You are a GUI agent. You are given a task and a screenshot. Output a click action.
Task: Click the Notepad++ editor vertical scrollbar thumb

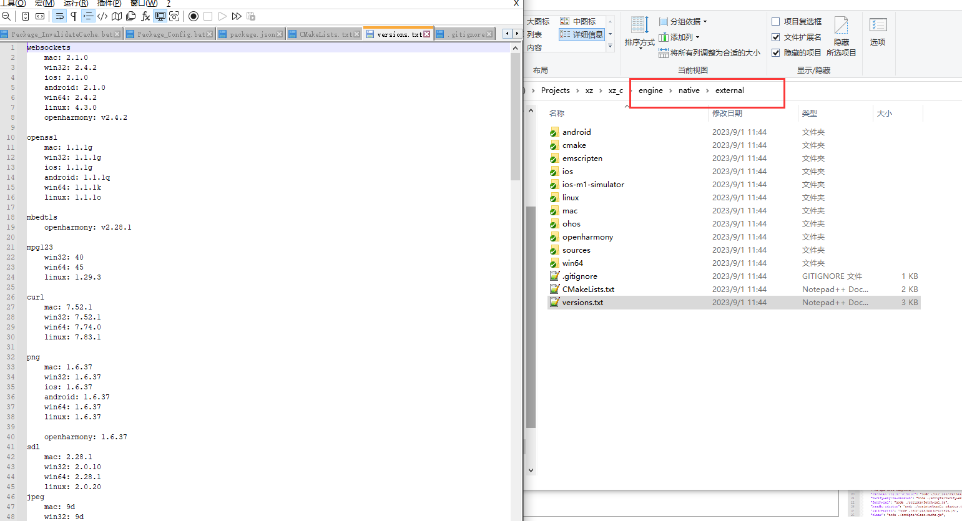point(515,117)
